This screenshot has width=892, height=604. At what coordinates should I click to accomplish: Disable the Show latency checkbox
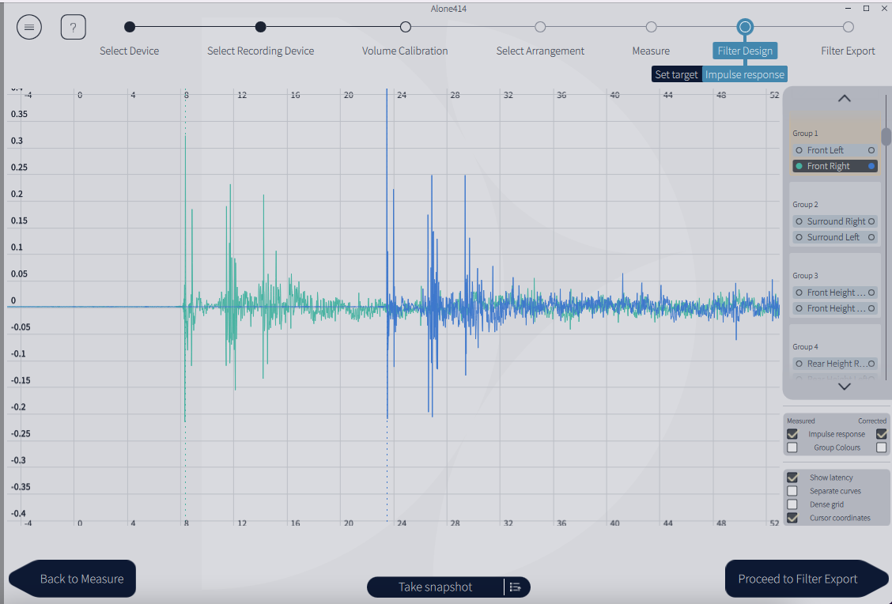coord(792,478)
